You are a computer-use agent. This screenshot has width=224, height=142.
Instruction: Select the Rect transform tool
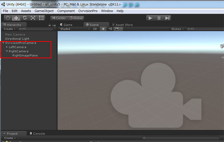click(x=41, y=18)
